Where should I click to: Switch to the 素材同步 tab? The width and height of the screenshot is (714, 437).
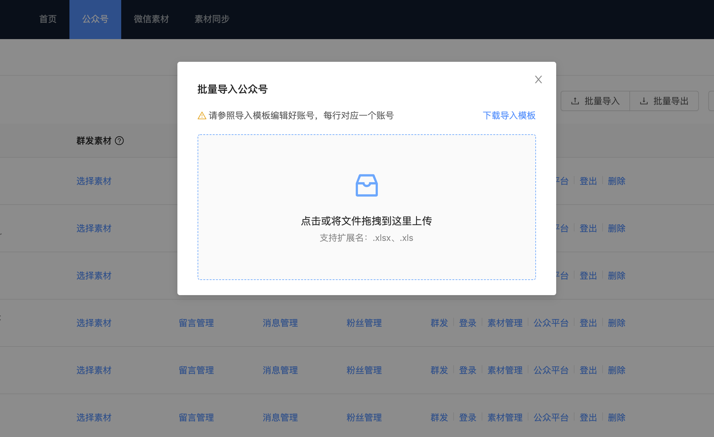click(212, 19)
